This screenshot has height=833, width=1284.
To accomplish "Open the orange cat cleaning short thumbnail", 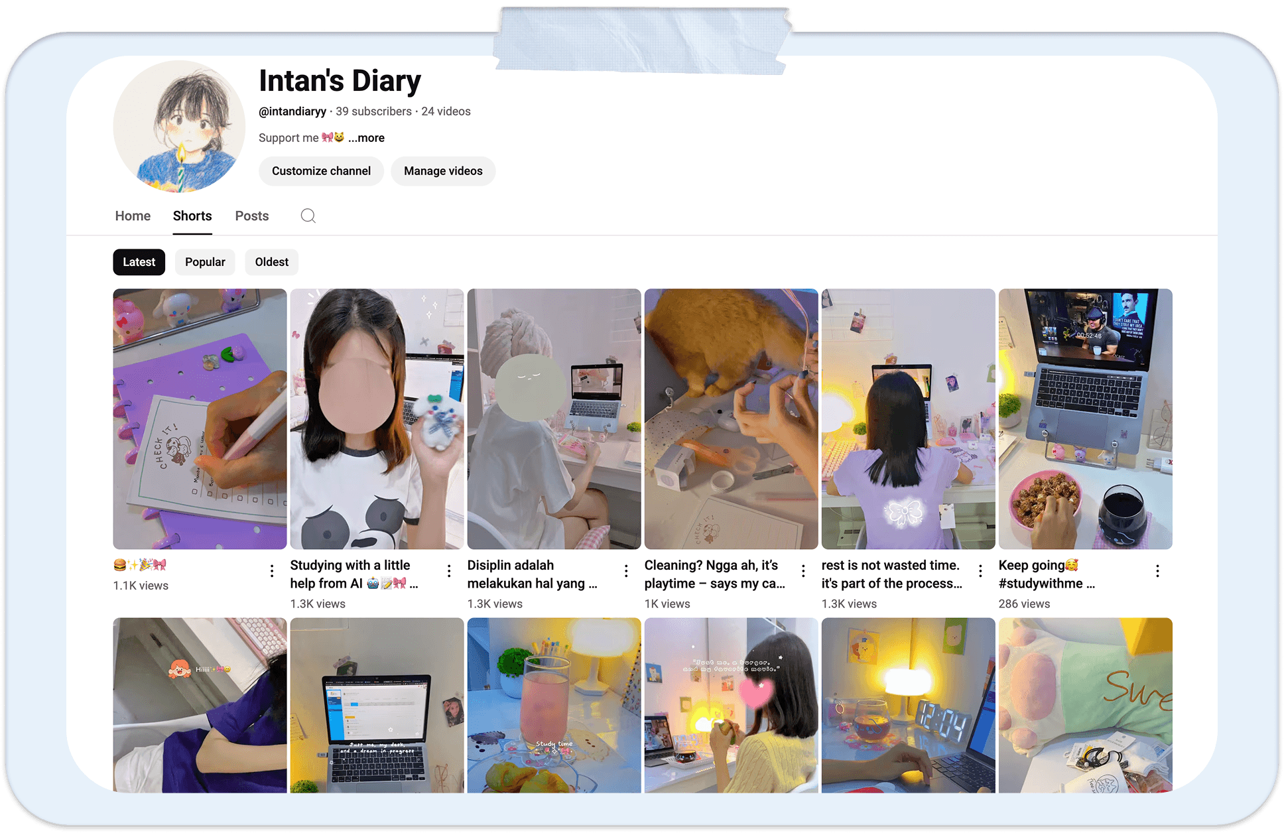I will tap(731, 419).
